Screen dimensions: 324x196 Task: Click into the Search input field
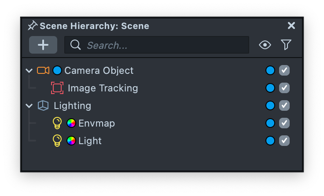[x=163, y=45]
